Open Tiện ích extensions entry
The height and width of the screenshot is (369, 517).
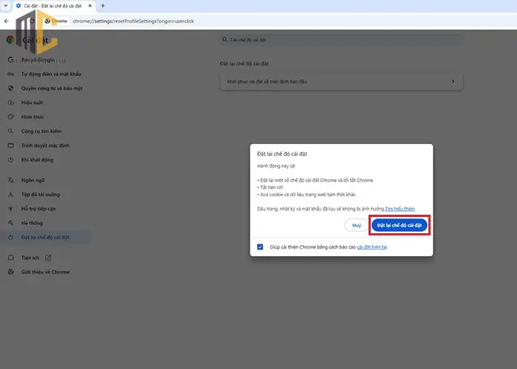pos(30,258)
